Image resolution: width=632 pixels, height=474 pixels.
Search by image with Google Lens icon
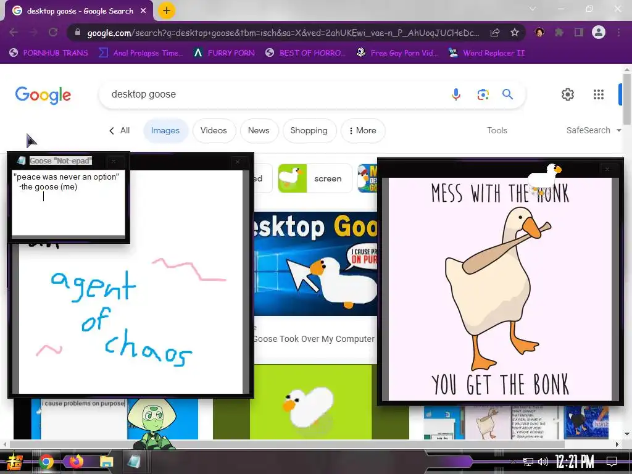coord(483,94)
